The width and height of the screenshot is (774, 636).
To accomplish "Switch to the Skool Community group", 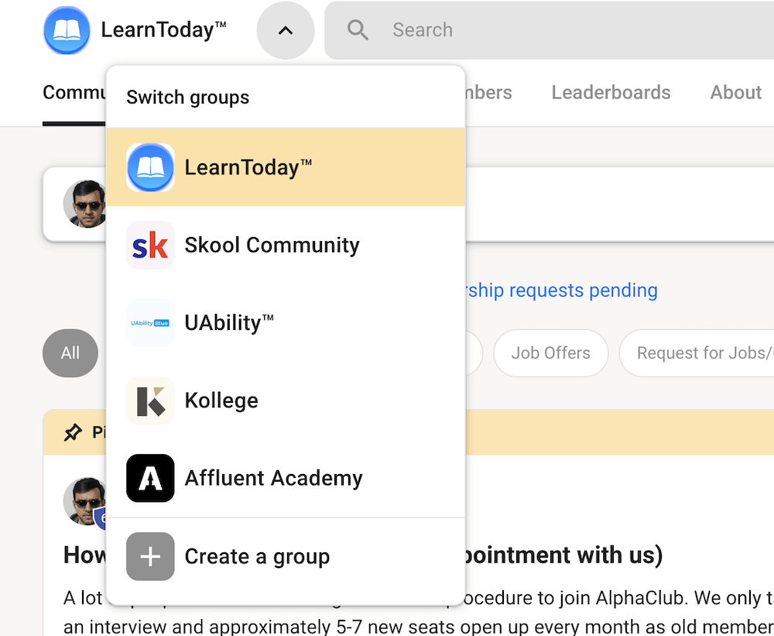I will [272, 246].
